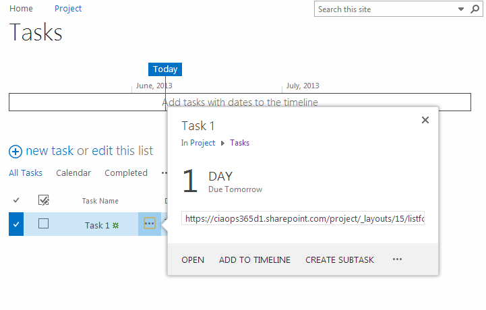Switch to the Completed view
The height and width of the screenshot is (310, 486).
[x=126, y=173]
